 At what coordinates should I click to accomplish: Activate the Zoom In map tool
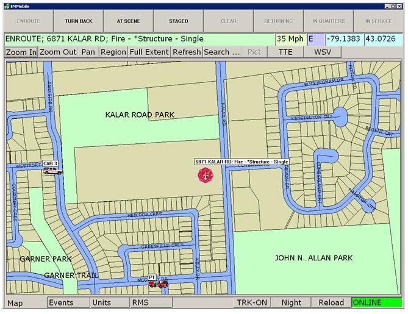click(x=21, y=52)
